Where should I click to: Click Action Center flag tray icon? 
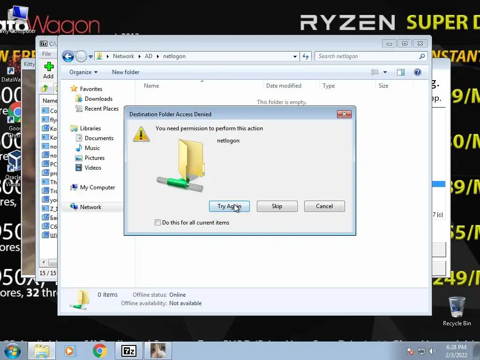410,351
